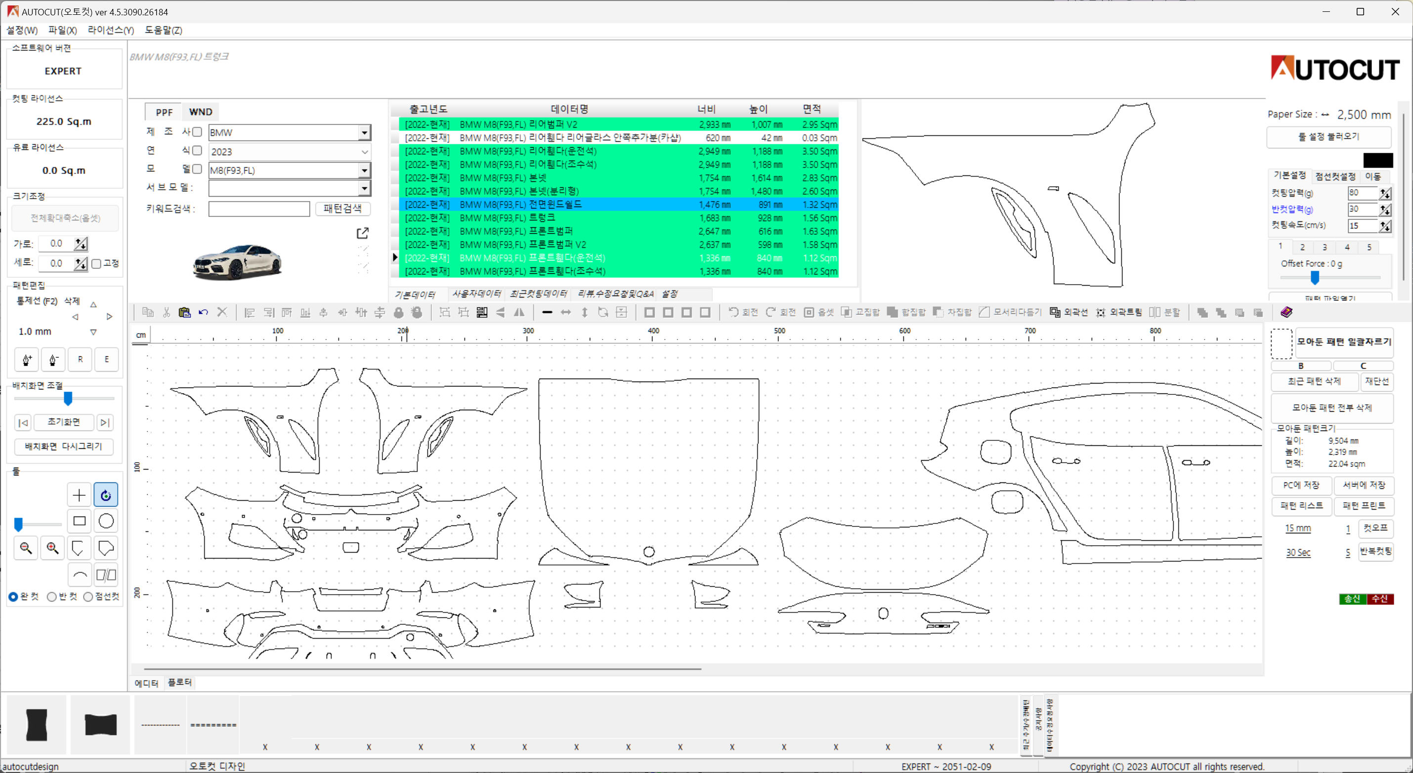Go to first layout with |◁ button
The height and width of the screenshot is (773, 1413).
tap(23, 423)
